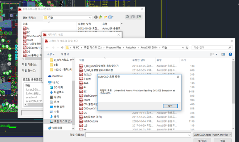Viewport: 239px width, 142px height.
Task: Click the up arrow in file browser navigation
Action: point(62,48)
